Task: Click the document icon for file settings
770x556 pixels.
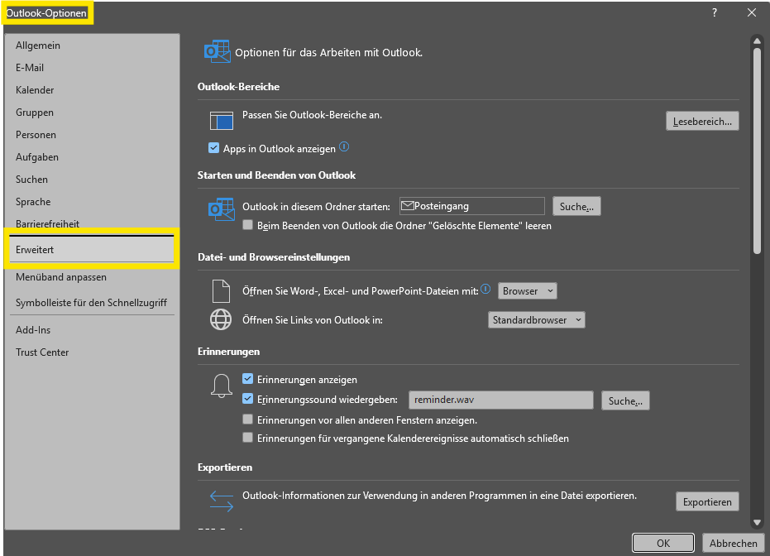Action: coord(221,291)
